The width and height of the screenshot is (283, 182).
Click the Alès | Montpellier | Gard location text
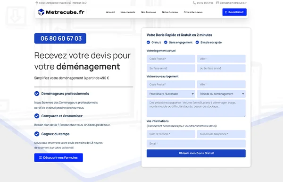coord(63,3)
